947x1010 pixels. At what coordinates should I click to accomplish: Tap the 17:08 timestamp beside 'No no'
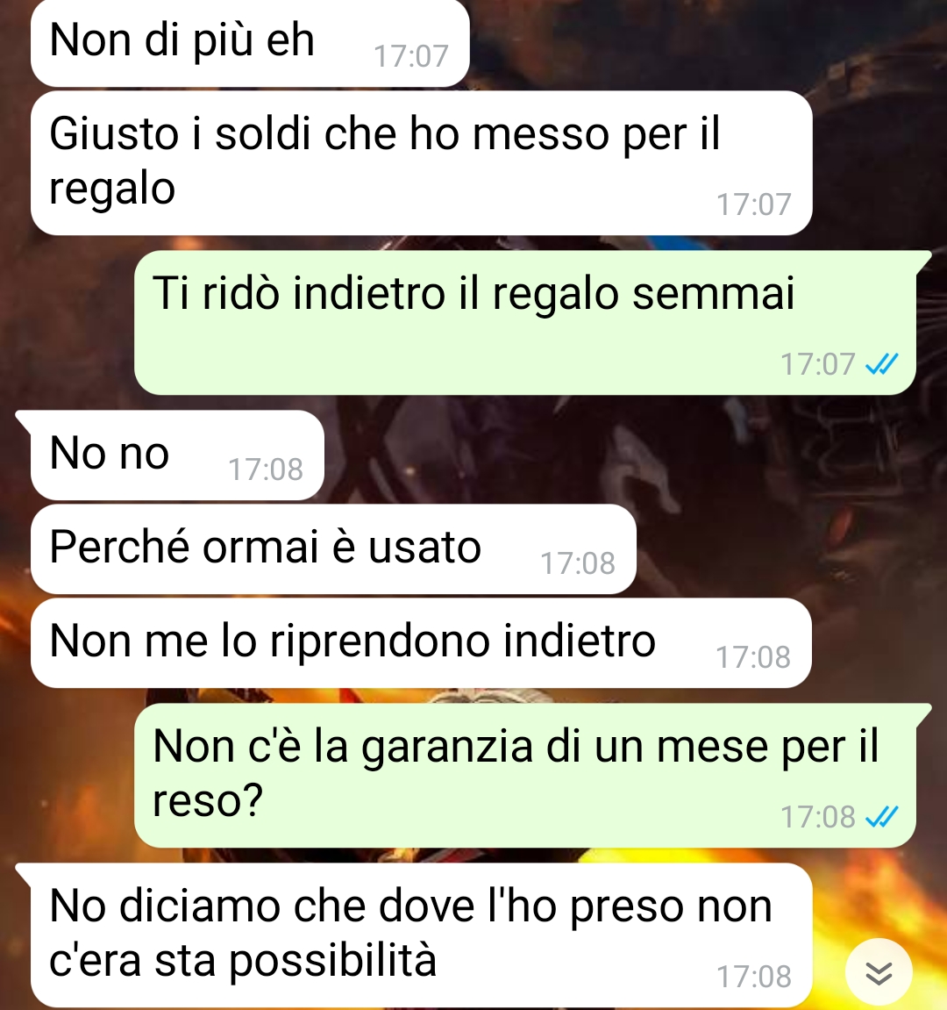point(265,469)
